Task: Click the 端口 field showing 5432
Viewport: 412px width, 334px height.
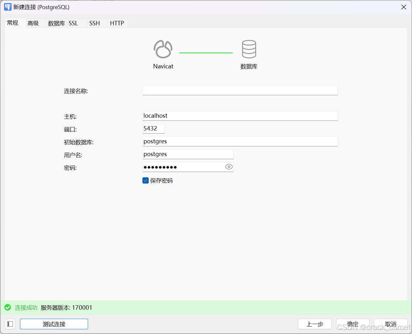Action: click(x=154, y=129)
